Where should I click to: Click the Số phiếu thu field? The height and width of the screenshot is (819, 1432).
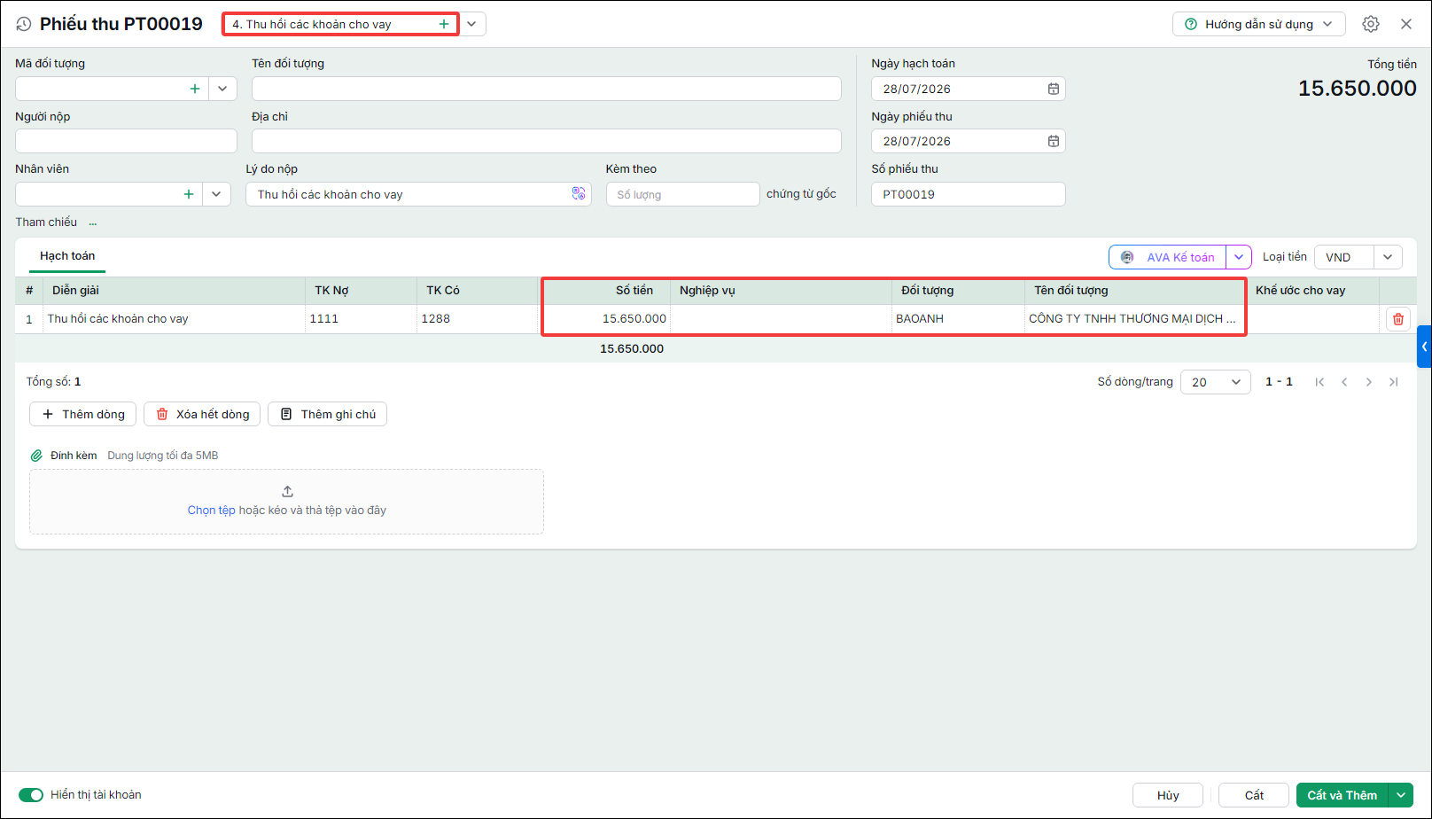968,194
